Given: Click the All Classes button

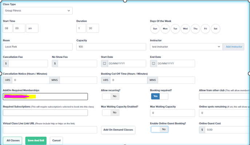Looking at the screenshot, I should (13, 141).
